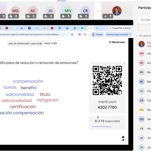Open the Chrome three-dot menu
The image size is (151, 151).
pos(130,34)
